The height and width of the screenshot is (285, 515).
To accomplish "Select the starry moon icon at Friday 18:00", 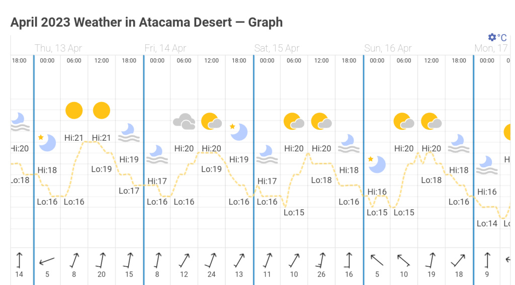I will click(x=238, y=131).
